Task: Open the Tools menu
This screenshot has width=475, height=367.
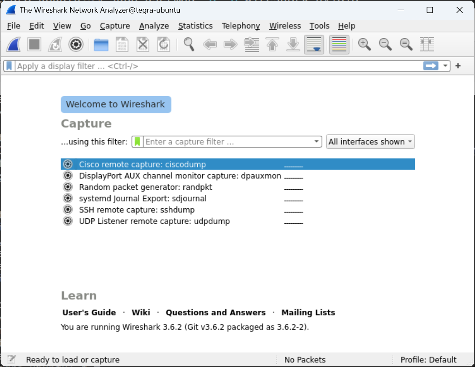Action: coord(319,26)
